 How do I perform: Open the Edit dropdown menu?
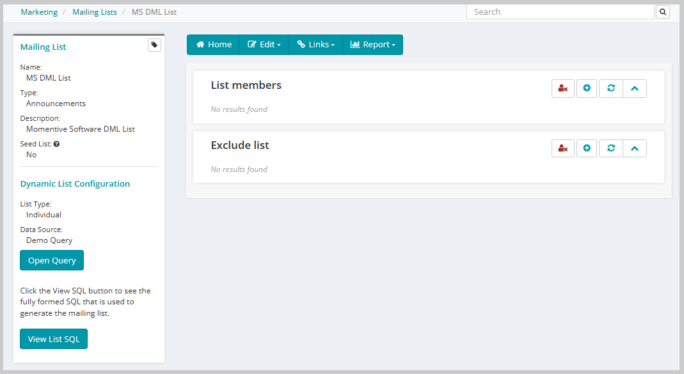pos(264,45)
